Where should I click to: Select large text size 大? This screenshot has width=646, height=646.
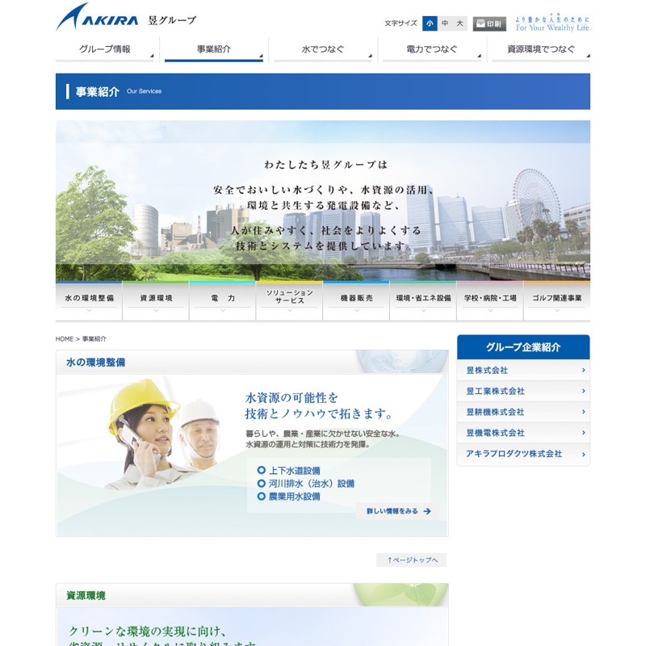point(459,23)
